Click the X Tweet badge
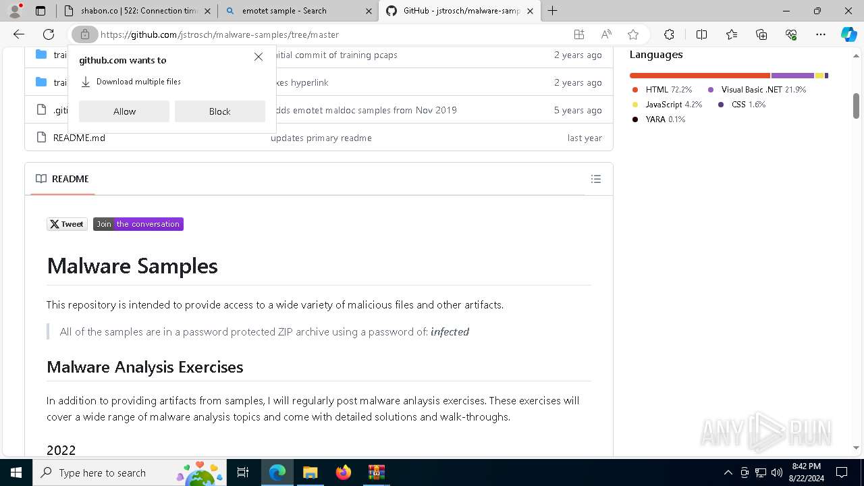This screenshot has height=486, width=864. [67, 224]
